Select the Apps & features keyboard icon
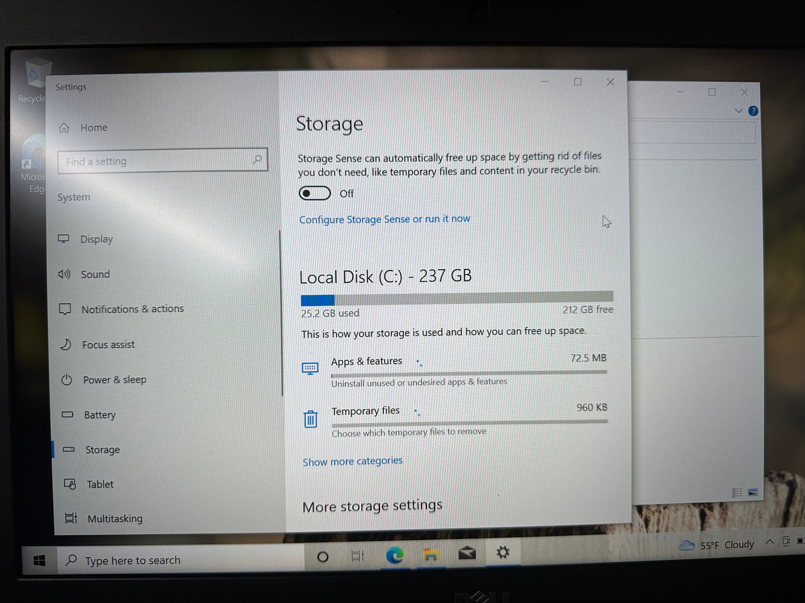The image size is (805, 603). [x=310, y=368]
